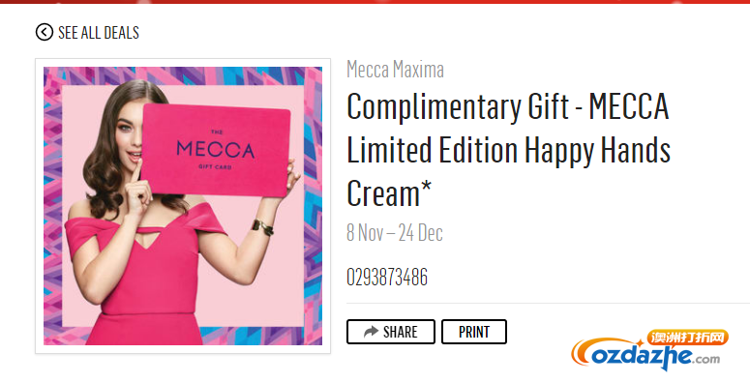The height and width of the screenshot is (383, 750).
Task: Click the ozdazhe.com logo
Action: point(650,350)
